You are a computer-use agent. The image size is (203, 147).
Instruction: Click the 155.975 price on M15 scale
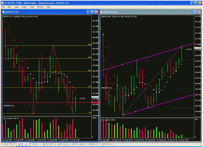pos(198,117)
